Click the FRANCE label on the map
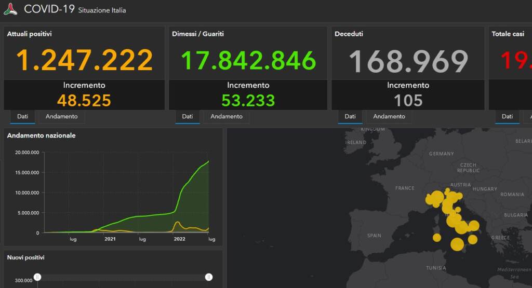 405,188
